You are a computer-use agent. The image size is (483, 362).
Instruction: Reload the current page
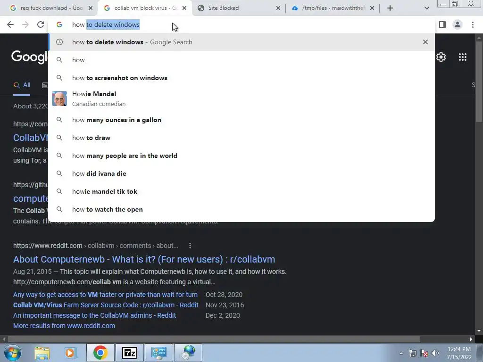tap(41, 25)
